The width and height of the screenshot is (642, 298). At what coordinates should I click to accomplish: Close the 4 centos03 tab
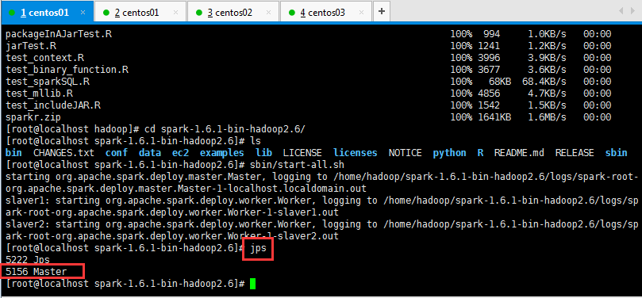[x=362, y=12]
